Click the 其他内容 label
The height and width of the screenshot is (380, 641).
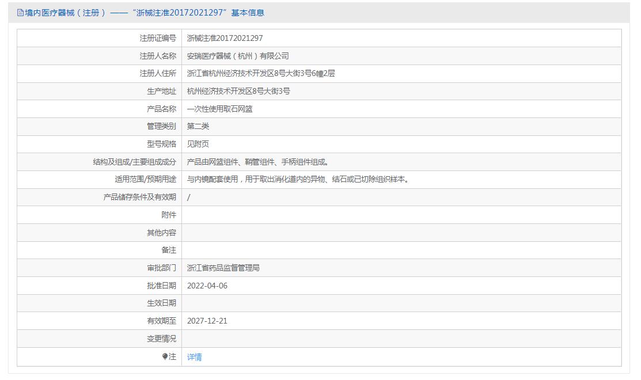pos(161,233)
